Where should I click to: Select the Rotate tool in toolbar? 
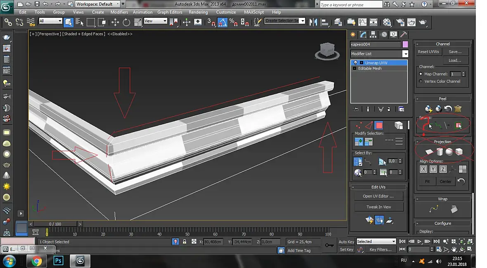coord(126,22)
